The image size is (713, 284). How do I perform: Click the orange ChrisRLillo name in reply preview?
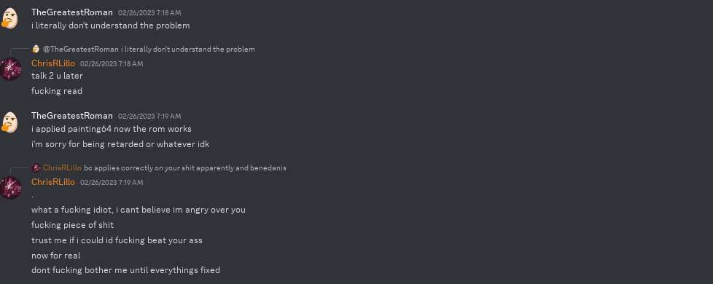[62, 168]
